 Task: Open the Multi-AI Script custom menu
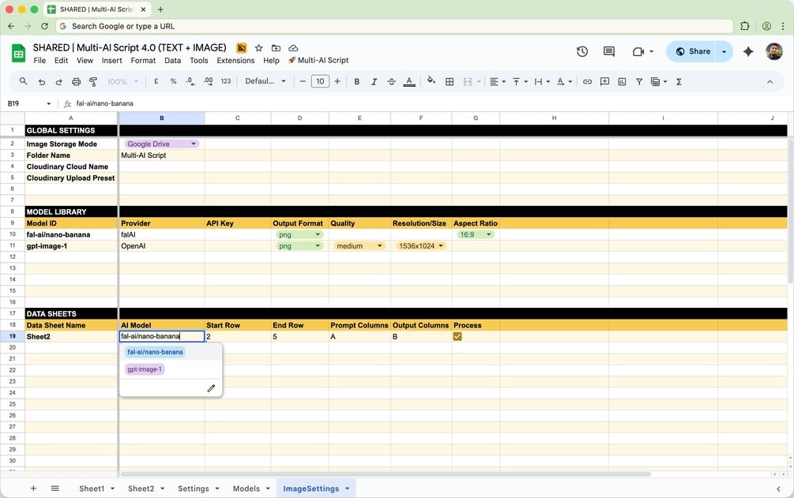pyautogui.click(x=318, y=60)
